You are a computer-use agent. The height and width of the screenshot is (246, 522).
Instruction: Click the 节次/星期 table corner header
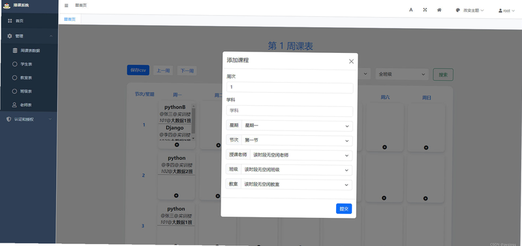[144, 94]
